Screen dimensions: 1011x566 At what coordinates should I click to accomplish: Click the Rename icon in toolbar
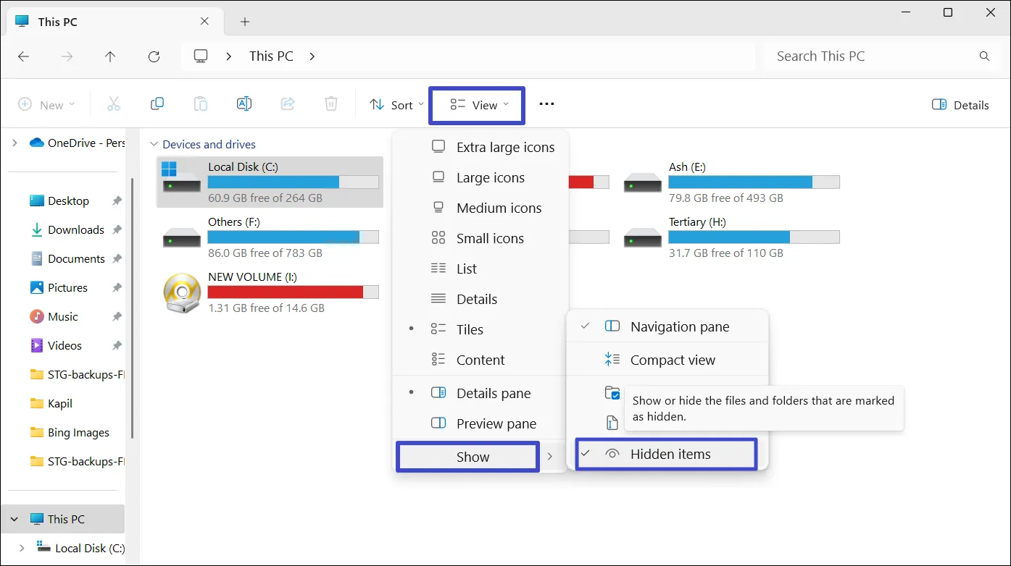(x=244, y=104)
